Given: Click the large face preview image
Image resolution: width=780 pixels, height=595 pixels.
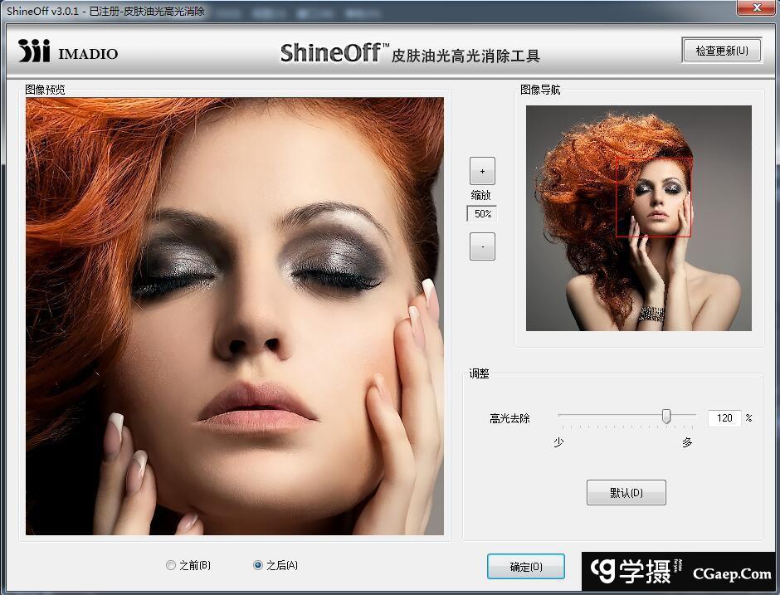Looking at the screenshot, I should pyautogui.click(x=234, y=315).
